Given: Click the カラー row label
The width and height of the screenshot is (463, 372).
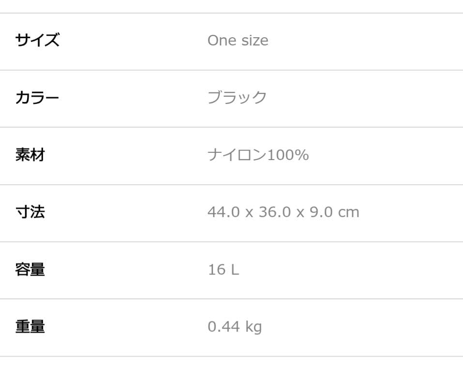Looking at the screenshot, I should pyautogui.click(x=37, y=97).
